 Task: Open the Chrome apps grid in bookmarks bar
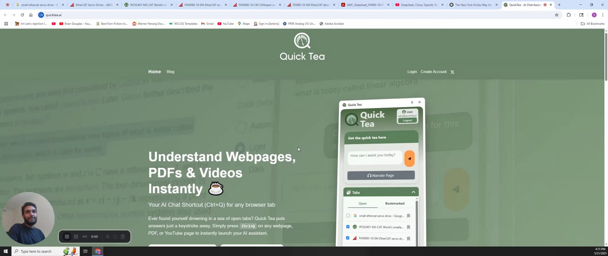6,24
